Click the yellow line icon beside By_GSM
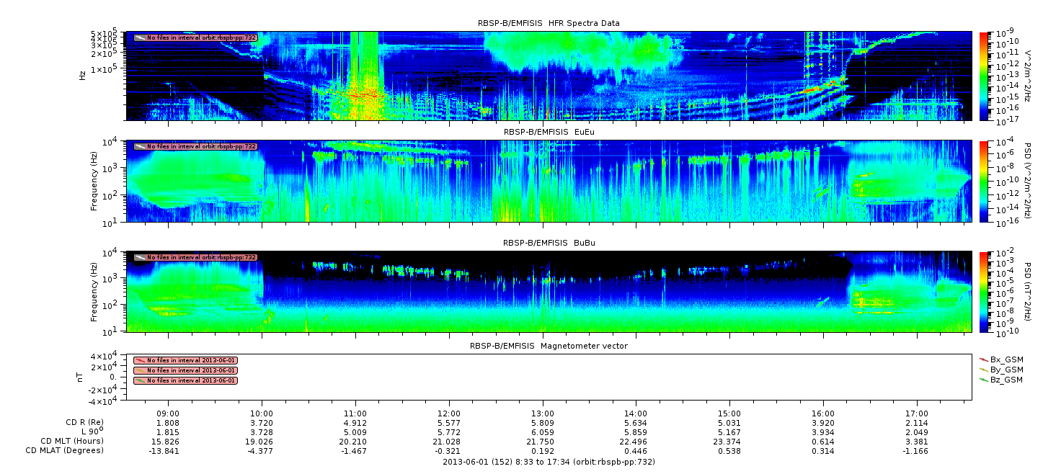The width and height of the screenshot is (1043, 474). click(x=984, y=369)
